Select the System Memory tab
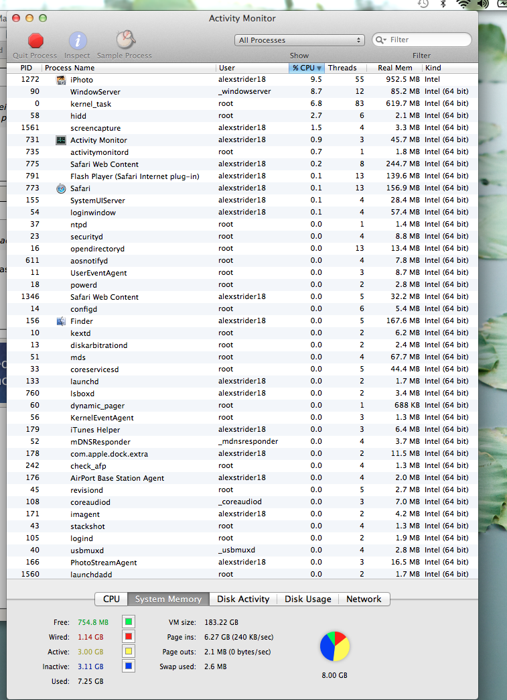The image size is (507, 700). point(169,599)
